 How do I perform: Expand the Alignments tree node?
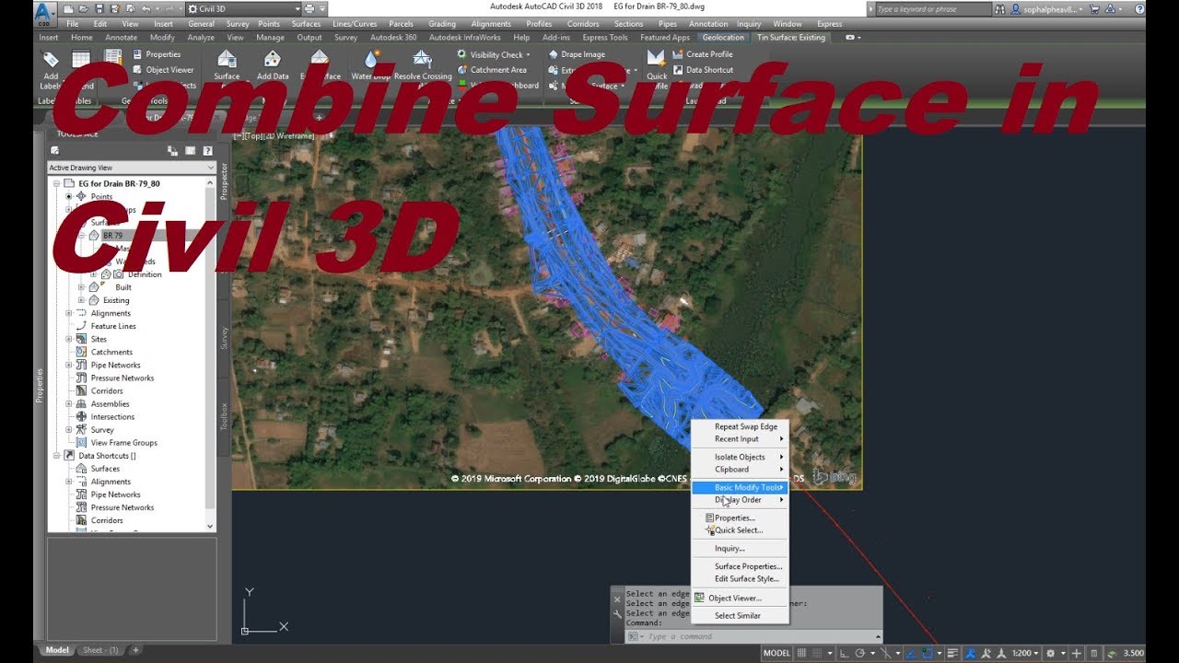[x=68, y=313]
